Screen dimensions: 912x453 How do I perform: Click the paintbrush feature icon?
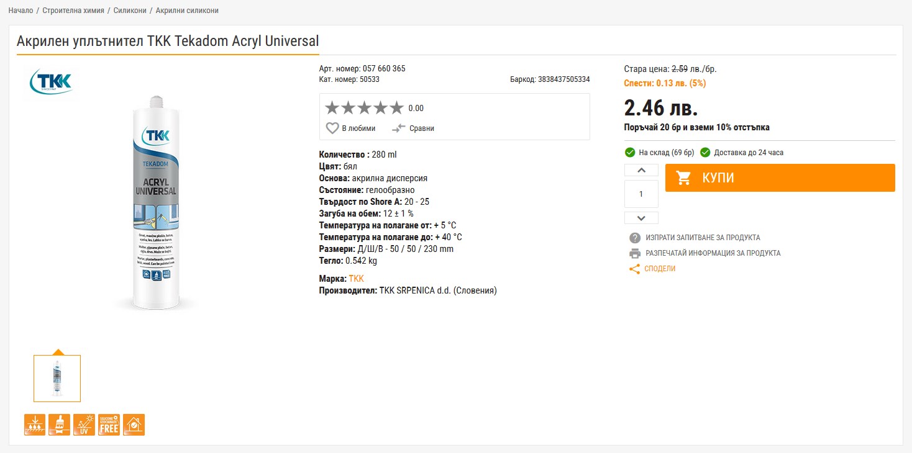(x=60, y=424)
